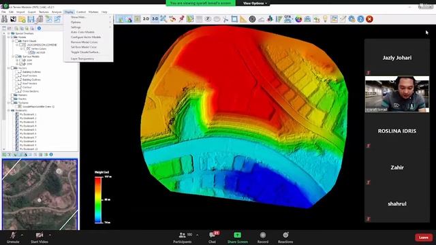Click the black and white N icon
436x245 pixels.
tap(13, 19)
